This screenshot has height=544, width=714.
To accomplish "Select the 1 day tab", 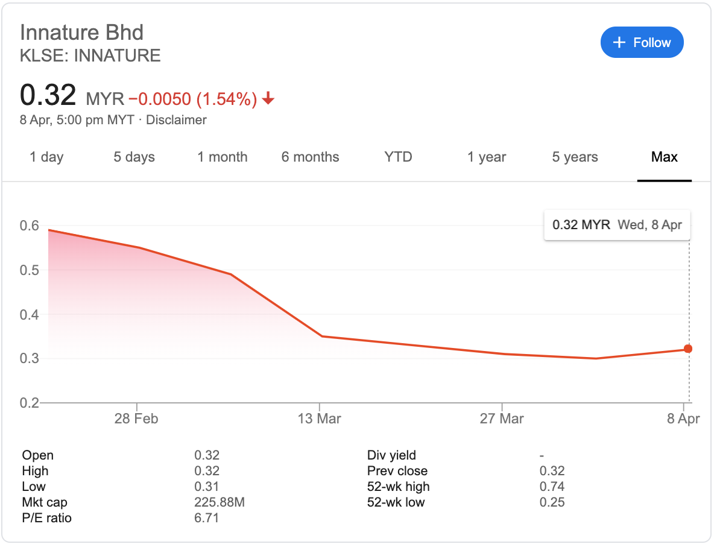I will tap(46, 157).
